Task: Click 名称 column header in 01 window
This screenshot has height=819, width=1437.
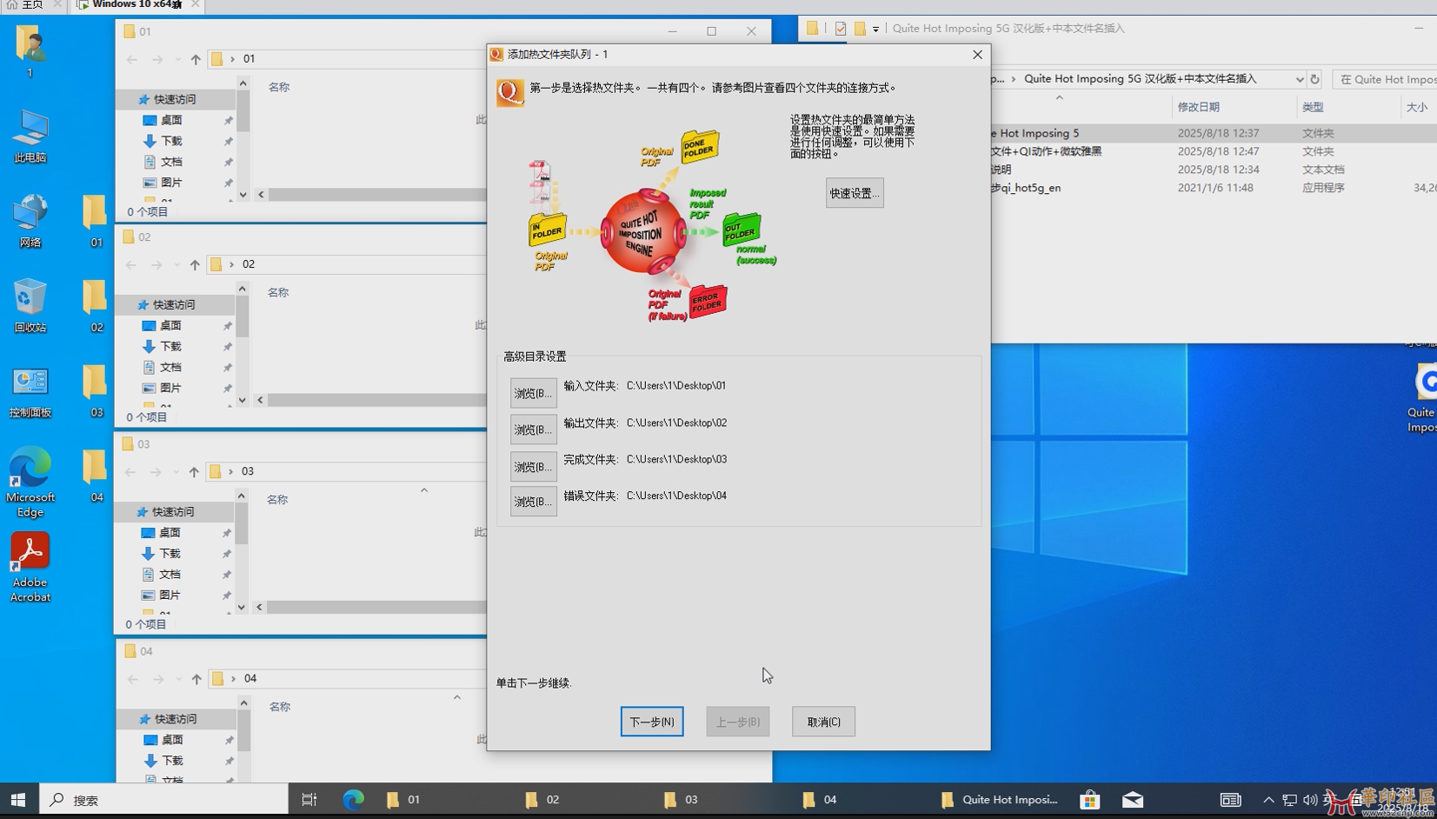Action: tap(279, 87)
